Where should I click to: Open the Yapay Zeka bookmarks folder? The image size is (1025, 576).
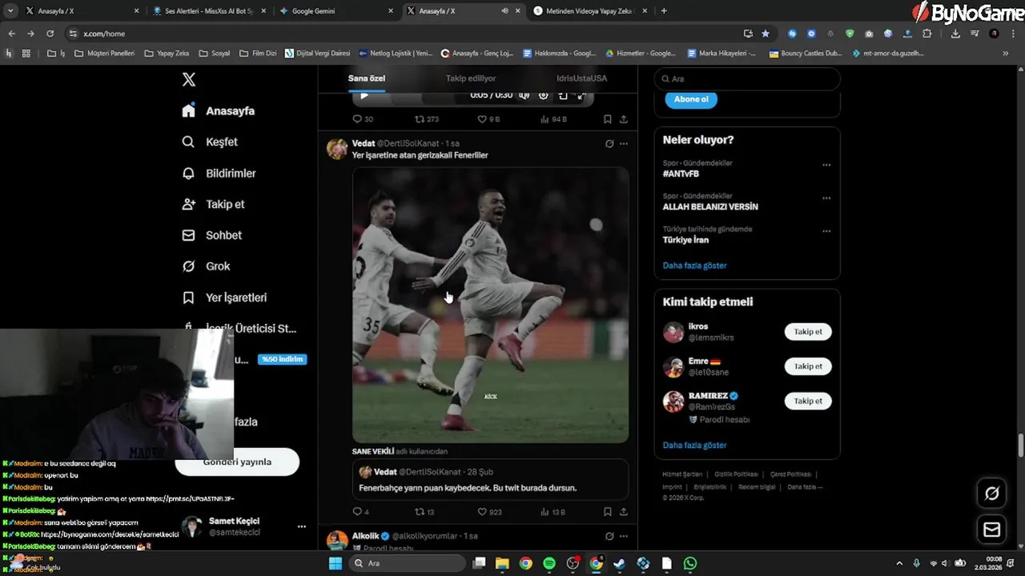click(167, 54)
